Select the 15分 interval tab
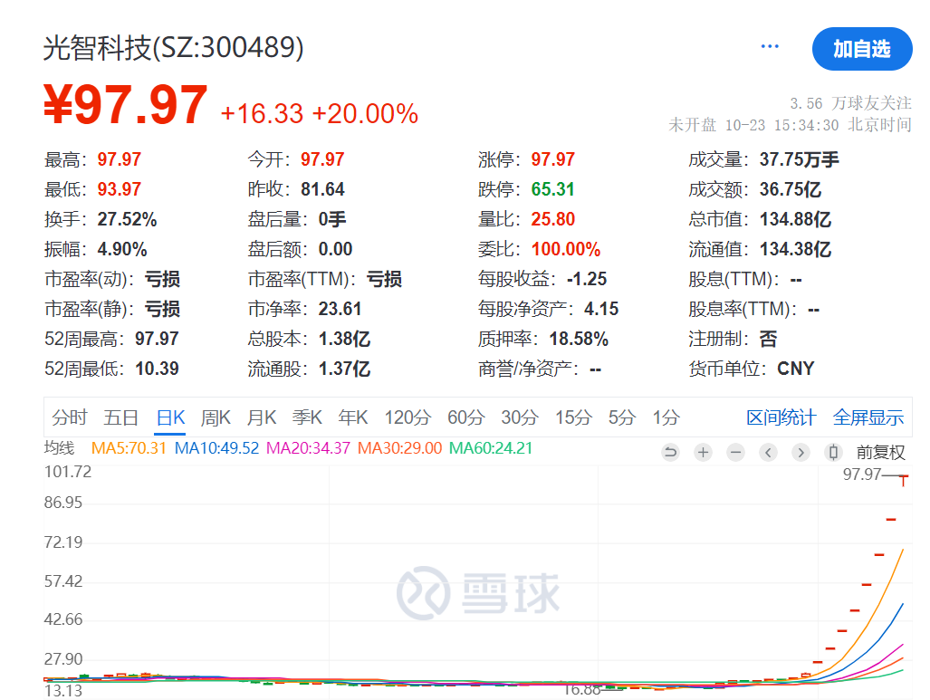Image resolution: width=930 pixels, height=700 pixels. 573,417
